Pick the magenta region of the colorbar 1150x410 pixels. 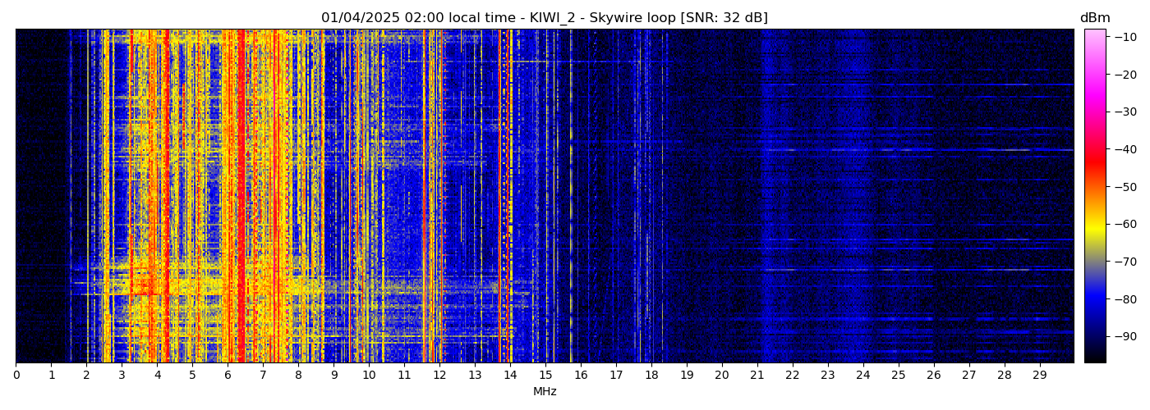click(1094, 90)
